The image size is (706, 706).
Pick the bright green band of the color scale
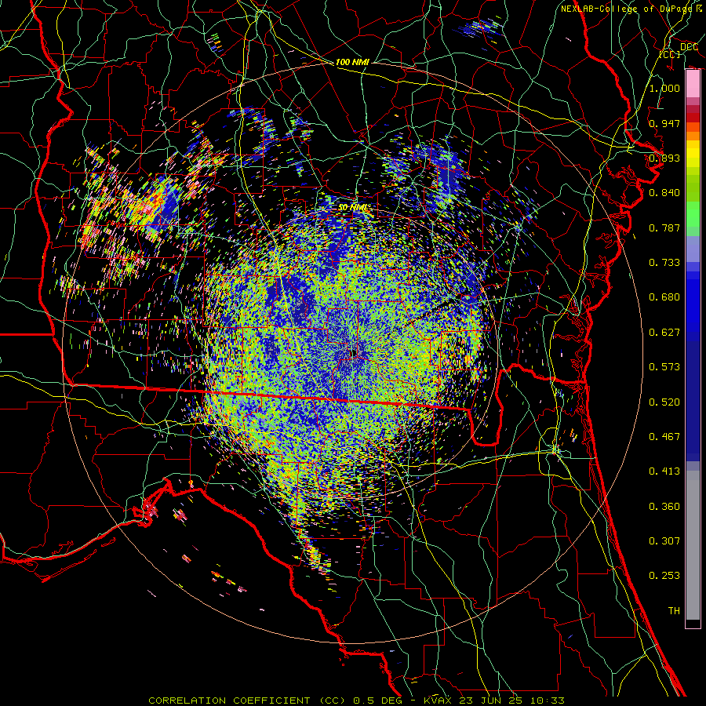click(x=693, y=214)
